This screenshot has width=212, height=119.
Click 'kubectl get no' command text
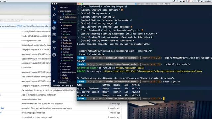[172, 82]
